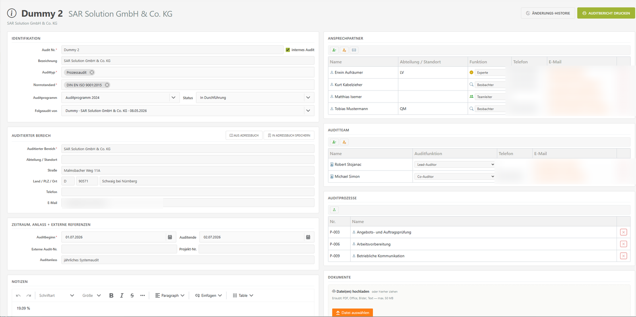Click Ort field Schwaig bei Nürnberg
Viewport: 636px width, 317px height.
(x=207, y=181)
